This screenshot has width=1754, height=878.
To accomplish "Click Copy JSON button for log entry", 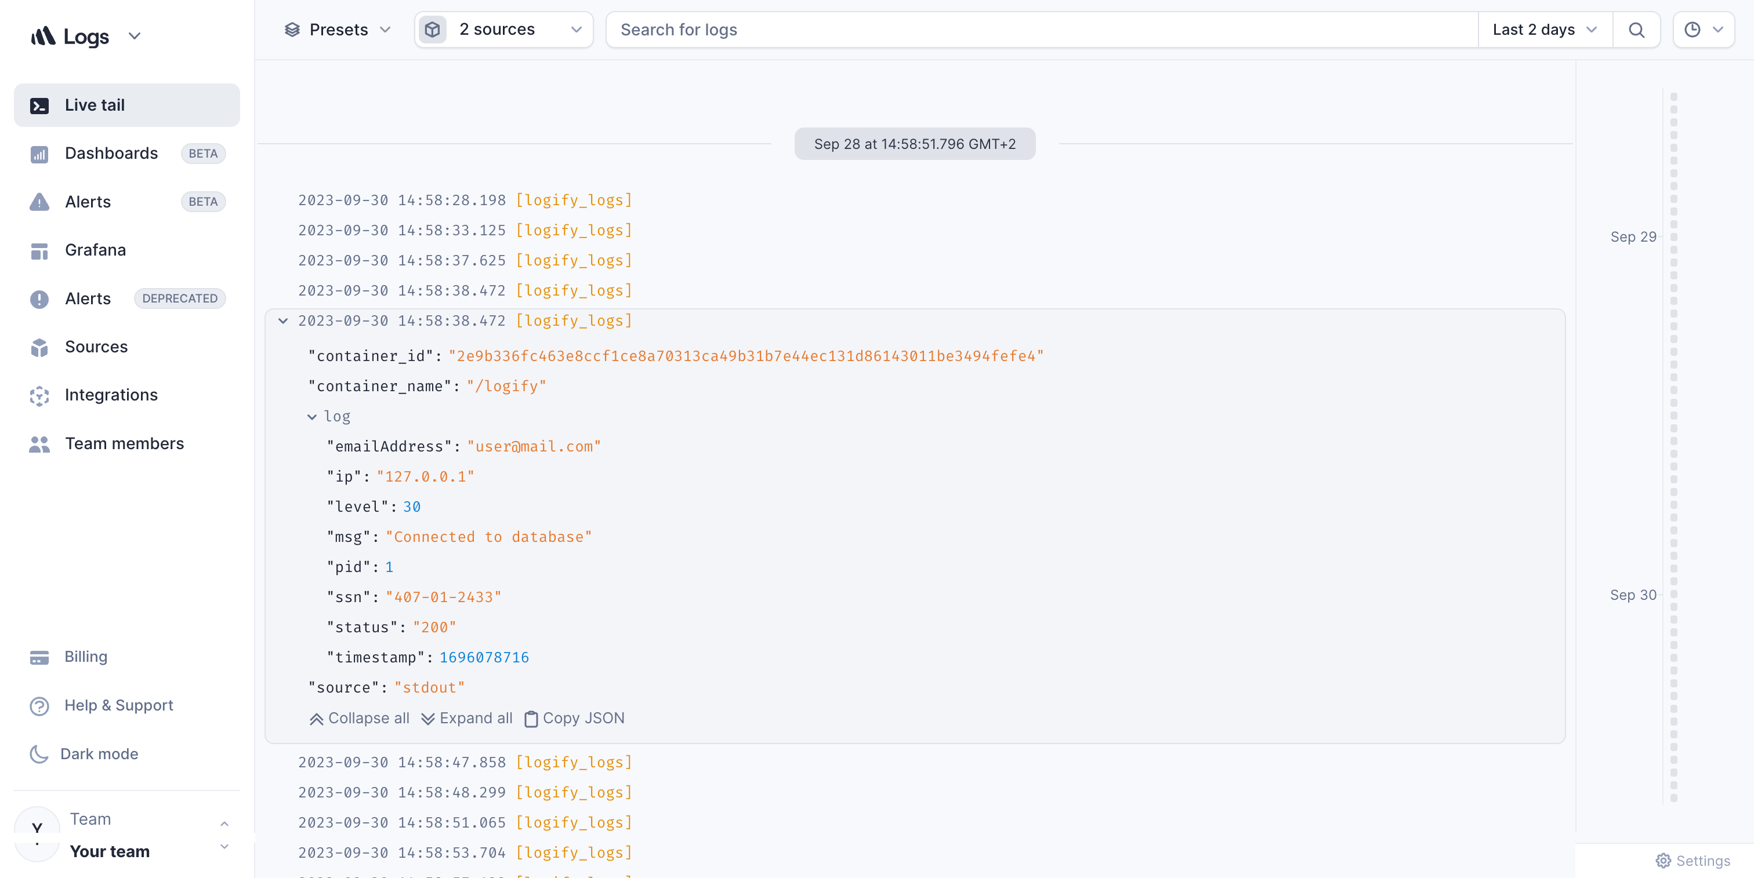I will (x=574, y=718).
